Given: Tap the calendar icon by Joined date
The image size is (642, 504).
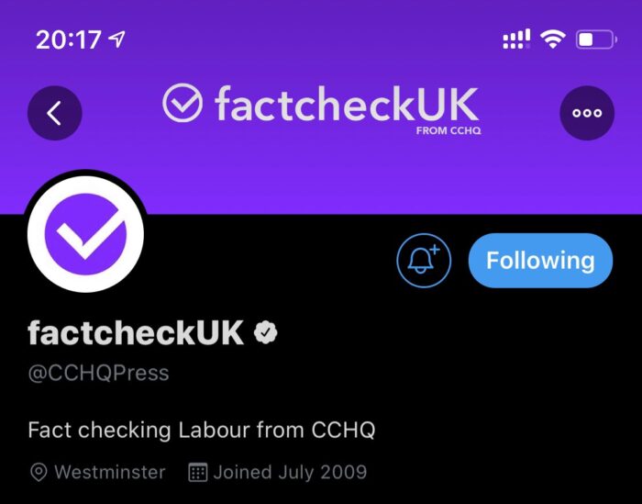Looking at the screenshot, I should point(198,472).
